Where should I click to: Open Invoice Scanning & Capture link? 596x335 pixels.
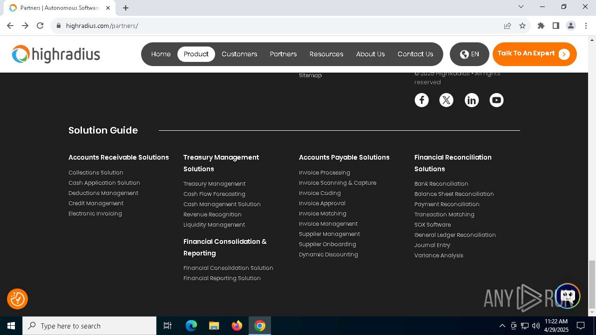(338, 183)
